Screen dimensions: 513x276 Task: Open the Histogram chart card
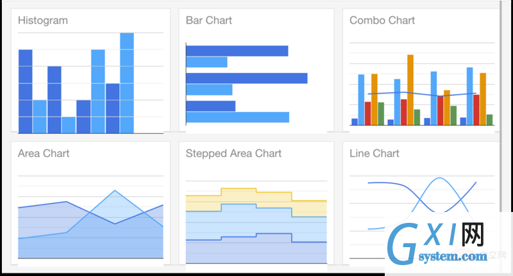[90, 70]
